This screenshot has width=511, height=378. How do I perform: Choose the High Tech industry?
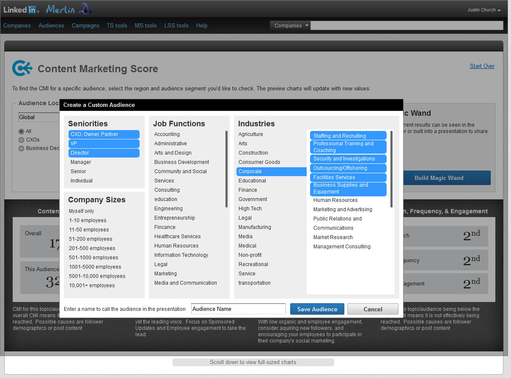click(250, 209)
